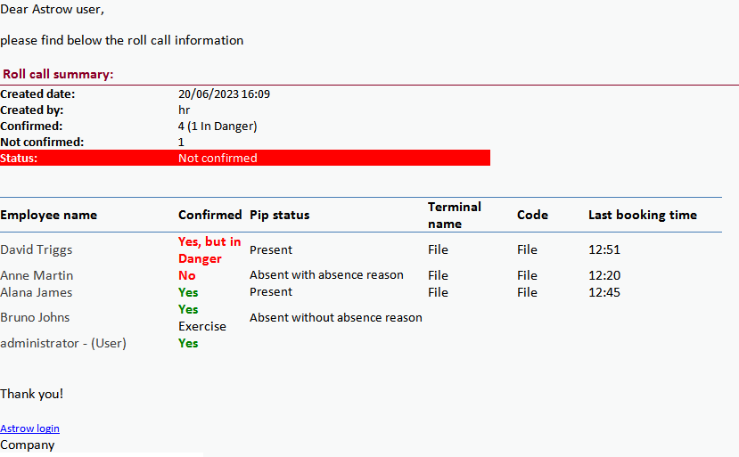Pick Bruno Johns from the employee list
Screen dimensions: 739x457
point(35,317)
